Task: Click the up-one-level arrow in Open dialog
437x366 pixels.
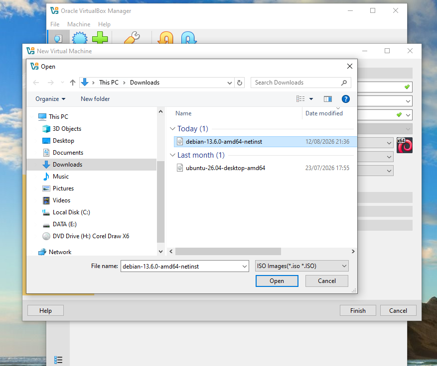Action: [x=73, y=83]
